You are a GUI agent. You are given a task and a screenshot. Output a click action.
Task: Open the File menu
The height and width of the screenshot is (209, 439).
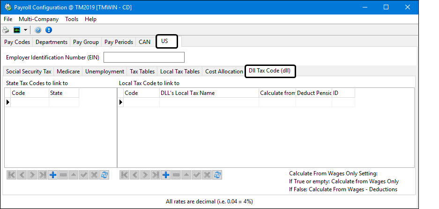point(8,19)
